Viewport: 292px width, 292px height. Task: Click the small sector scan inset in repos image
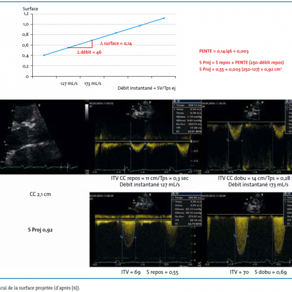pos(141,112)
